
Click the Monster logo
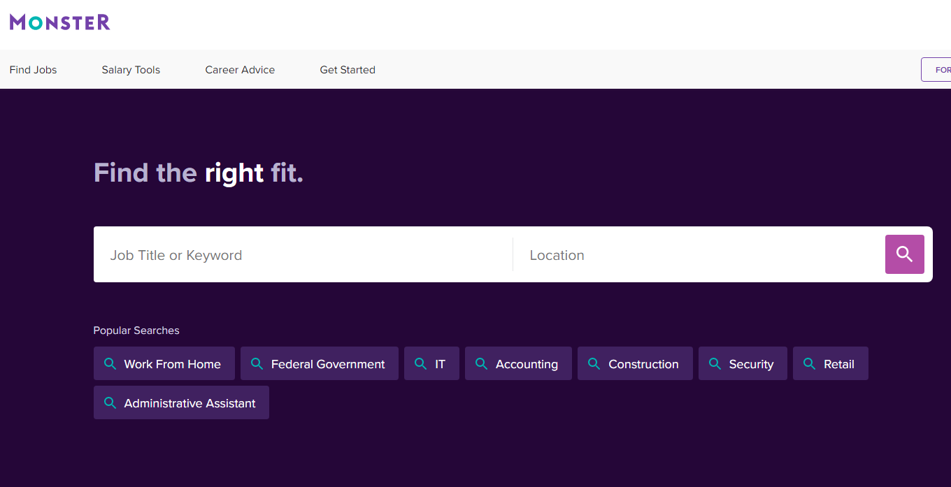(x=59, y=22)
